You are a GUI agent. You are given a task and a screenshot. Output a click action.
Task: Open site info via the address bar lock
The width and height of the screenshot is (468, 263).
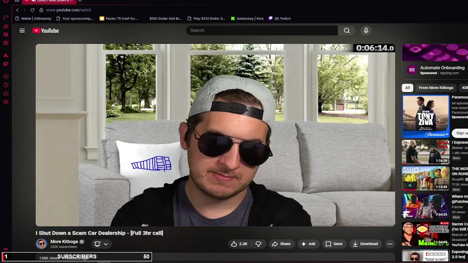pyautogui.click(x=41, y=10)
